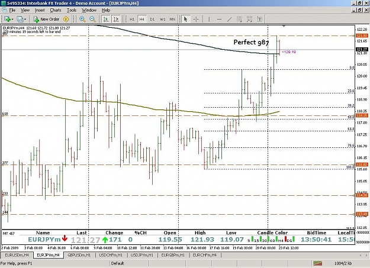The height and width of the screenshot is (268, 370).
Task: Click the 114.38 price level tag
Action: point(362,195)
